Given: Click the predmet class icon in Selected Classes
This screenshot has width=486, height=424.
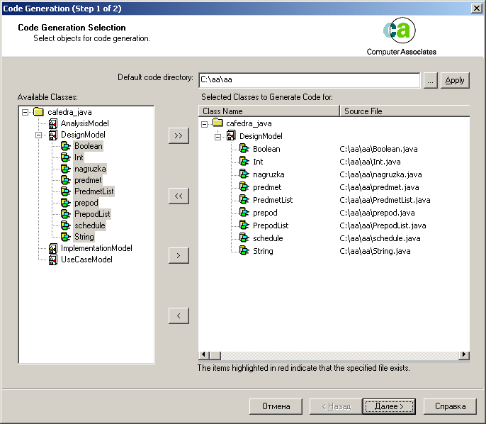Looking at the screenshot, I should [244, 187].
